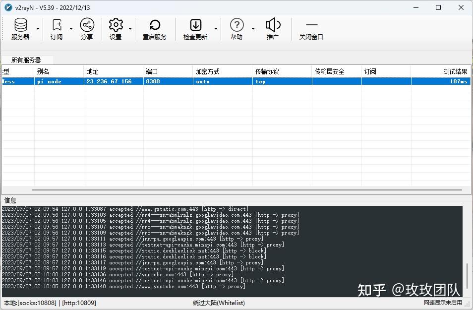Sort by the 地址 column header
The image size is (473, 310).
pos(114,71)
